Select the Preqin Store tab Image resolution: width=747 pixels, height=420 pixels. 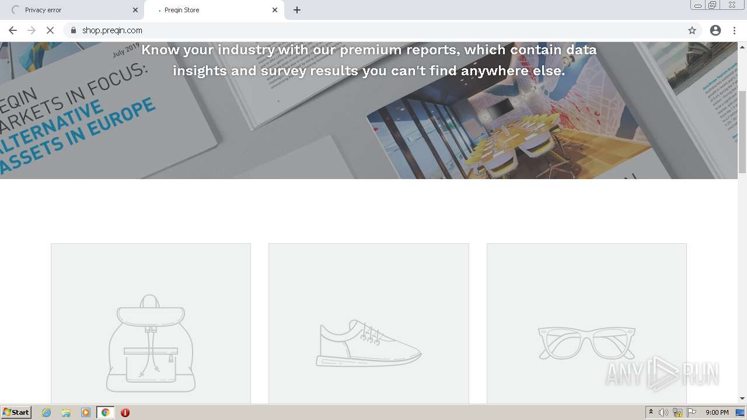pyautogui.click(x=214, y=10)
